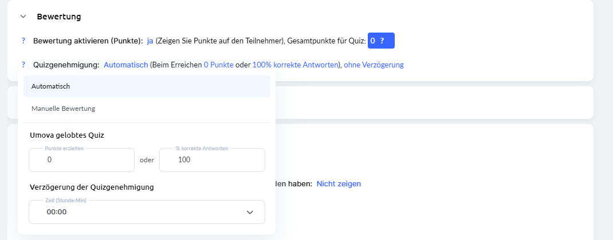Toggle the "ja" scoring activation value
This screenshot has width=613, height=240.
(150, 41)
